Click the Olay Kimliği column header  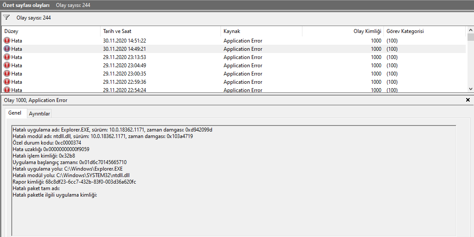pyautogui.click(x=343, y=32)
